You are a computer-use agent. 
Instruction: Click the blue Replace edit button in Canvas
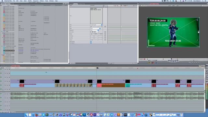(x=156, y=63)
